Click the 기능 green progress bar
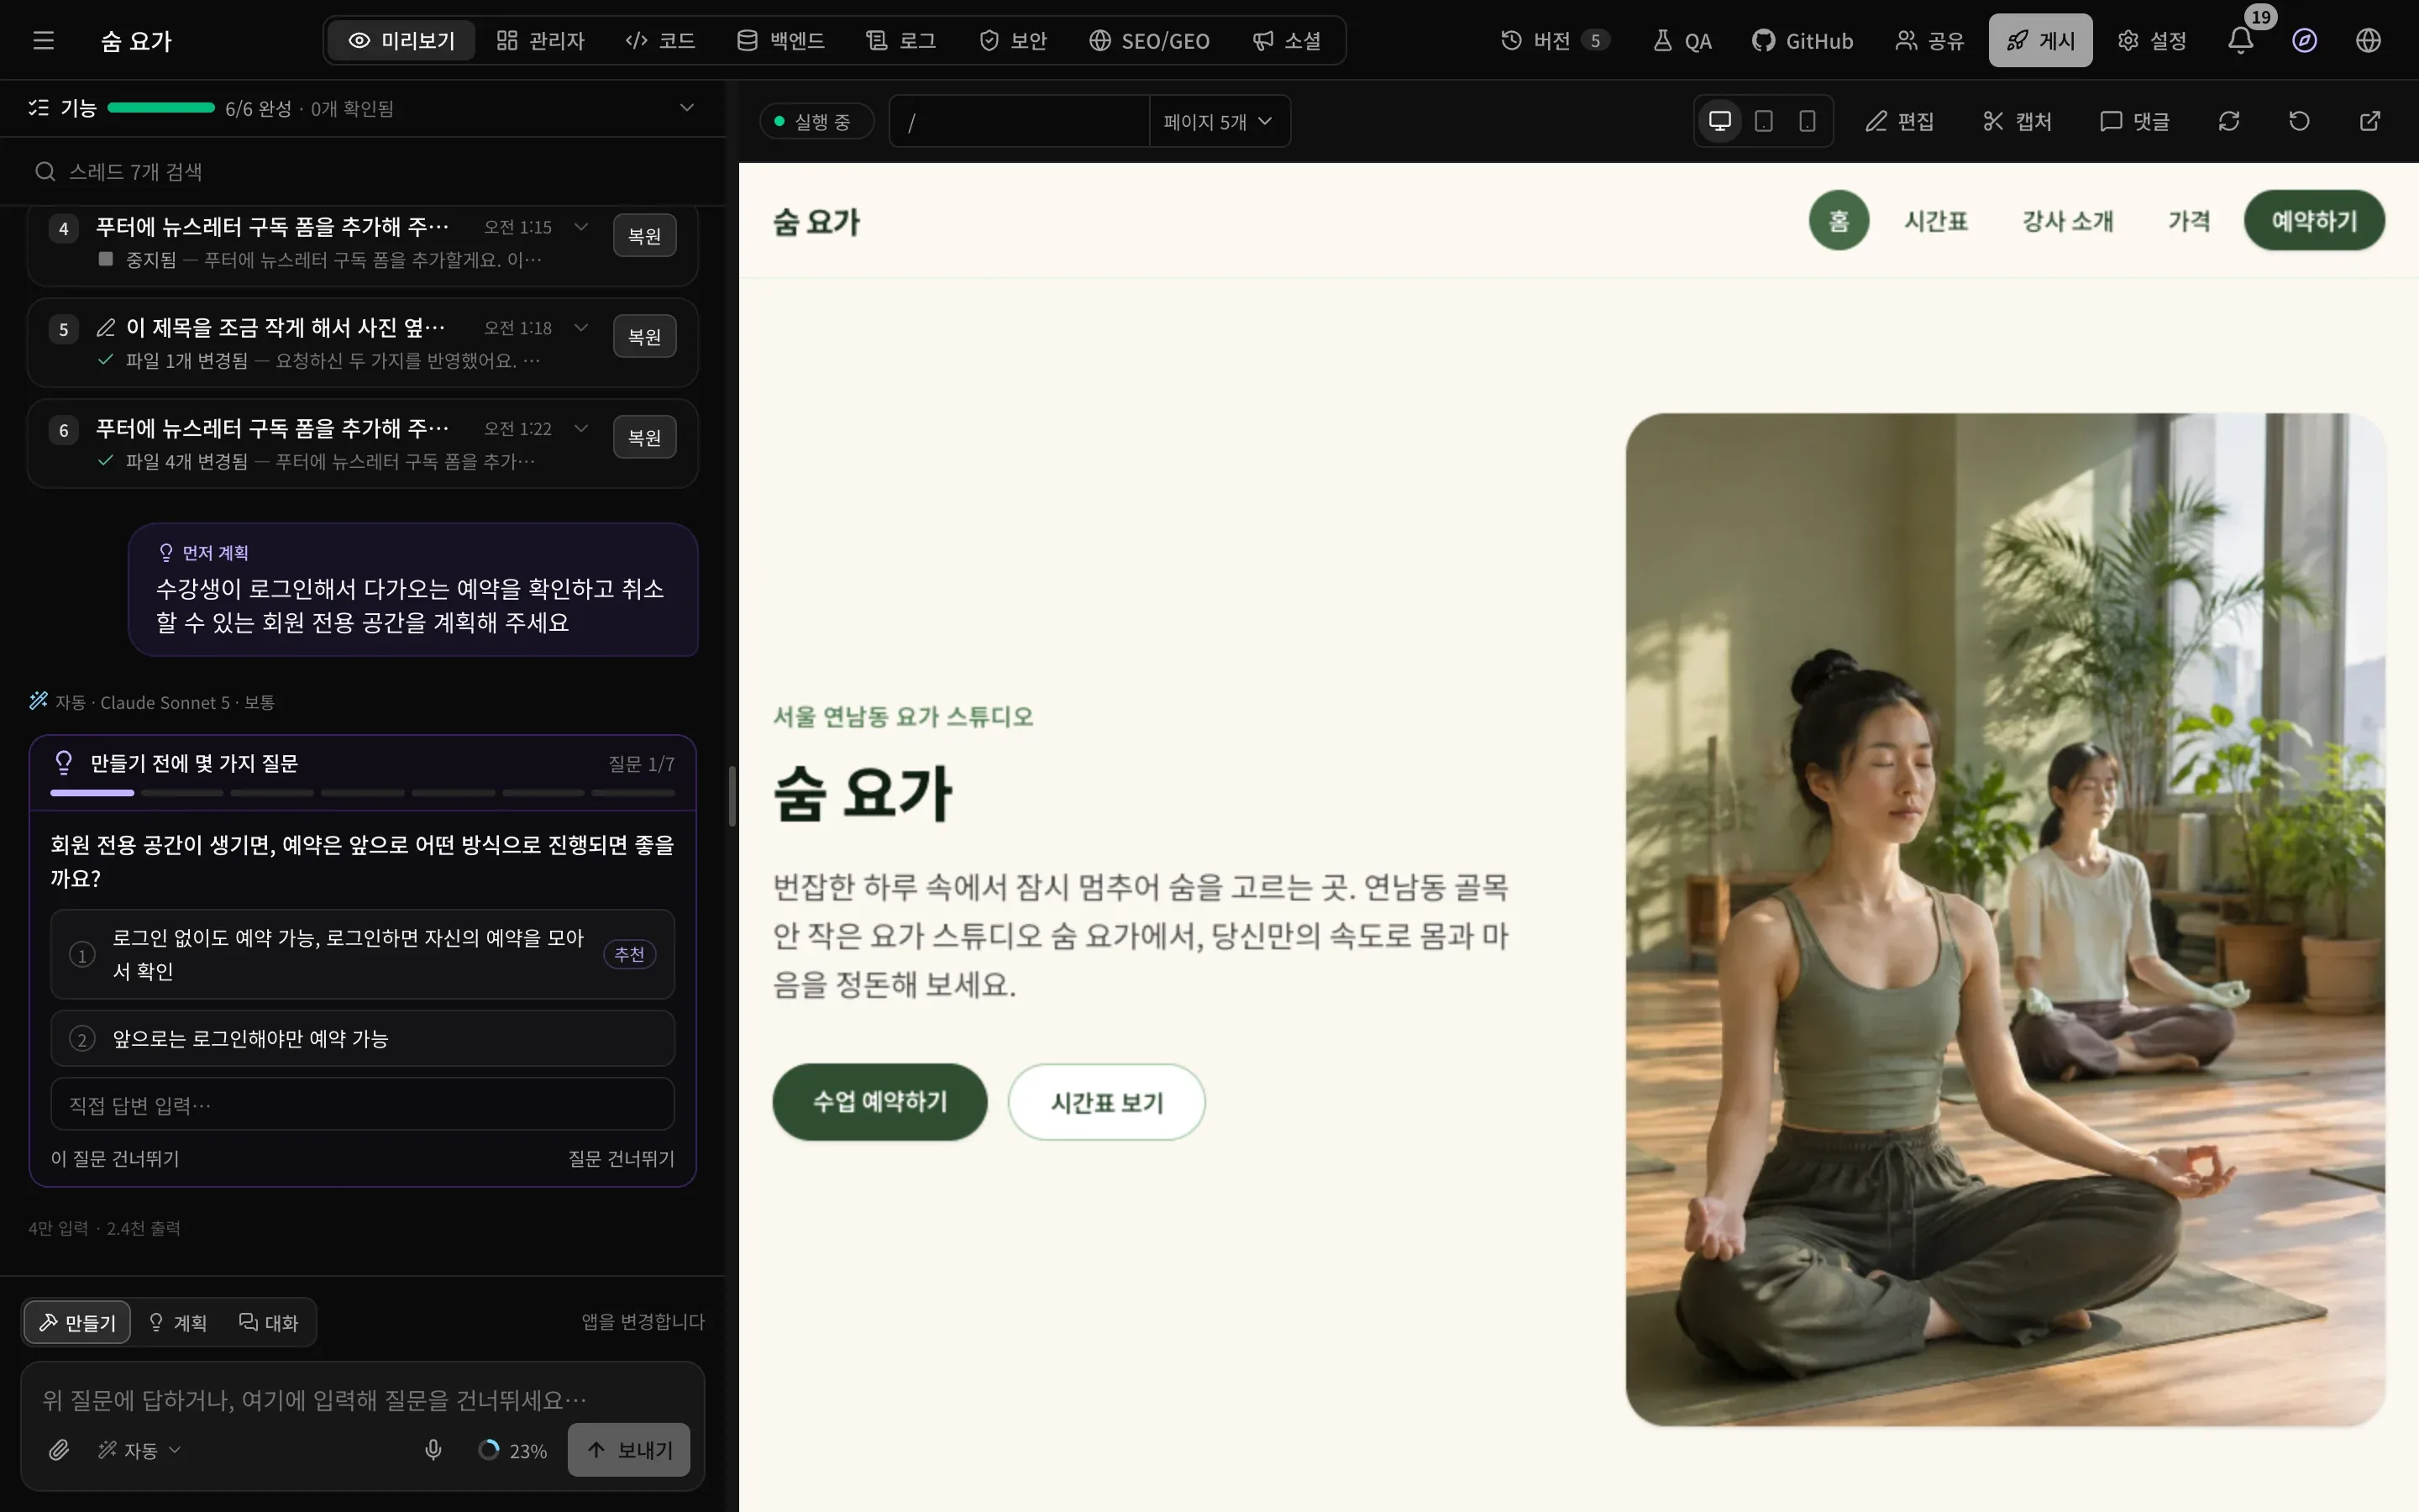Image resolution: width=2419 pixels, height=1512 pixels. 161,108
